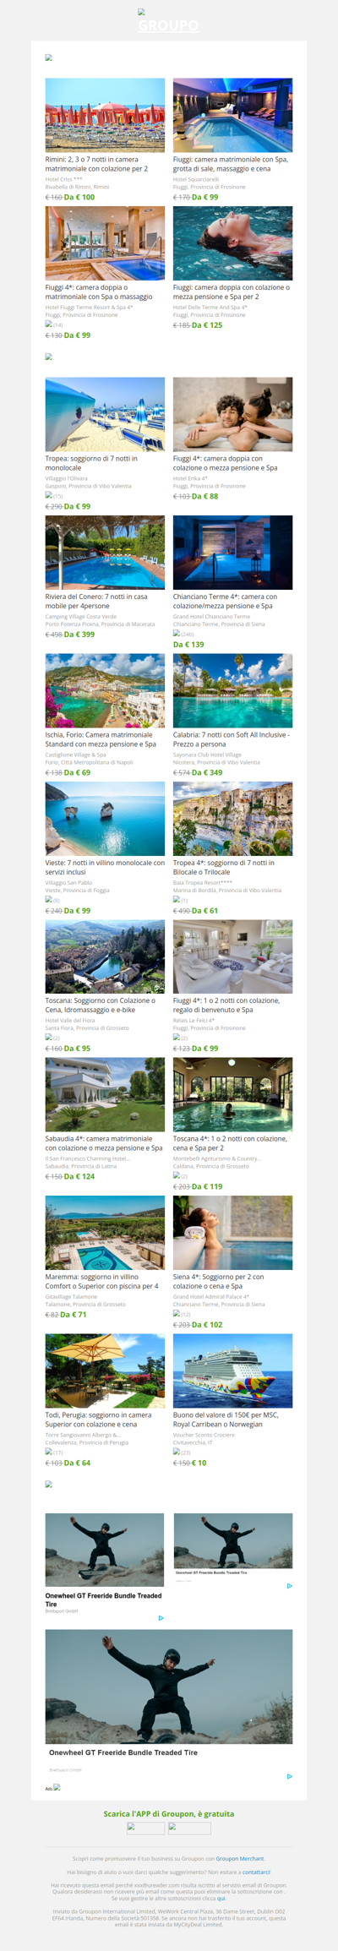Screen dimensions: 338x1951
Task: Click AdChoices icon under the left Onewheel ad
Action: tap(161, 1618)
